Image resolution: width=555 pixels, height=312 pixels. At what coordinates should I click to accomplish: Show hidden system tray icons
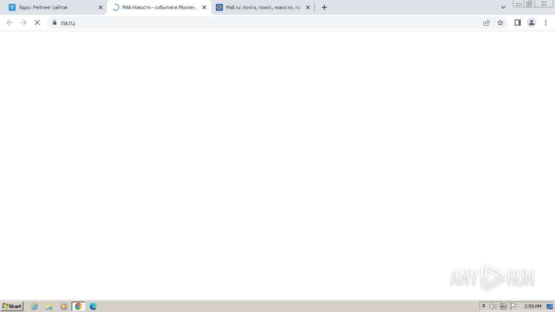tap(483, 306)
